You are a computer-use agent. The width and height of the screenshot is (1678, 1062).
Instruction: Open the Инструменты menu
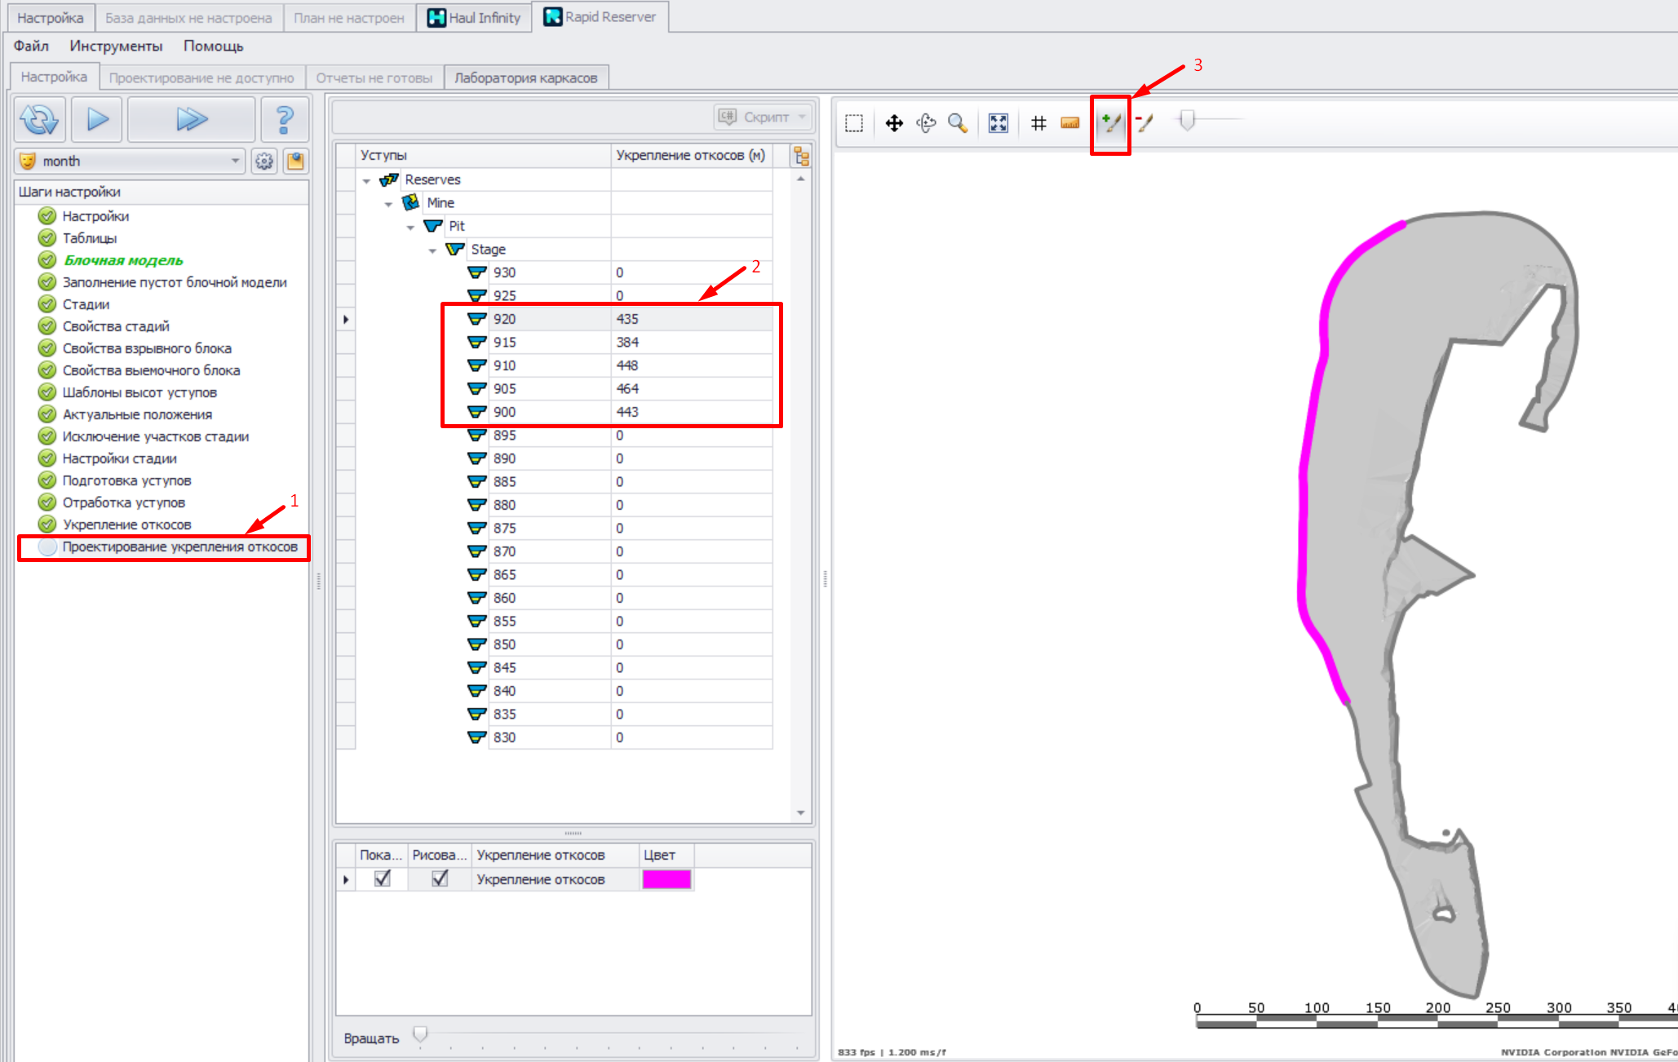116,46
